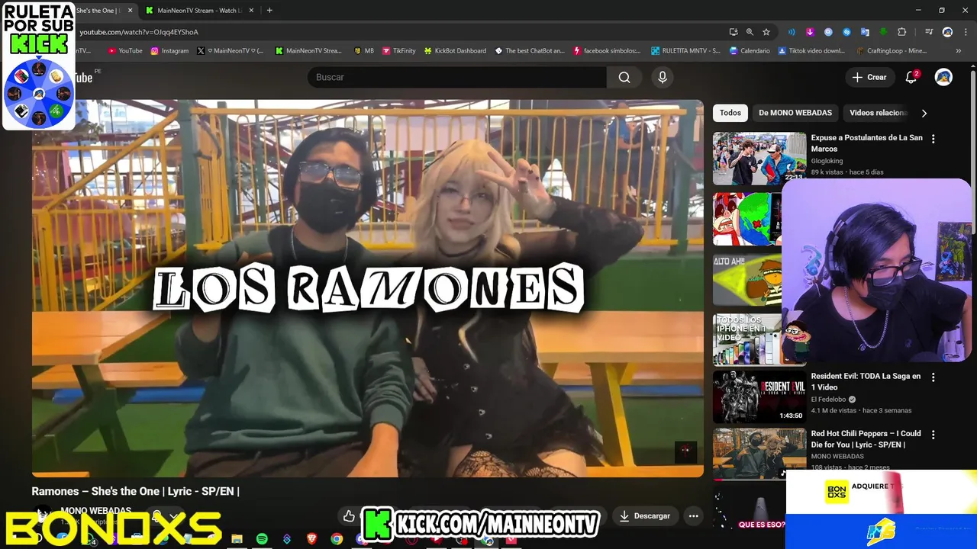This screenshot has height=549, width=977.
Task: Open options for Expuse a Postulantes video
Action: pyautogui.click(x=933, y=139)
